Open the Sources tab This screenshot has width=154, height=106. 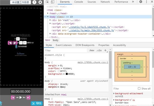[92, 2]
